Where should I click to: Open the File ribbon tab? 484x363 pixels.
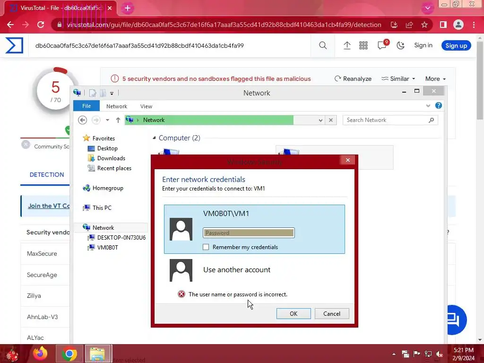(x=86, y=106)
